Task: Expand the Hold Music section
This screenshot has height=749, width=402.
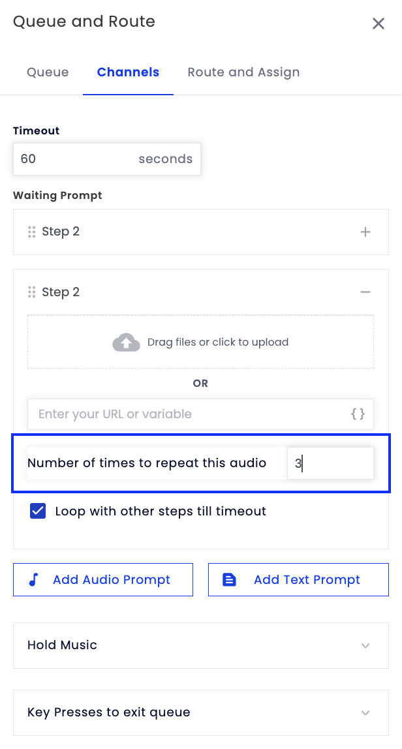Action: (201, 645)
